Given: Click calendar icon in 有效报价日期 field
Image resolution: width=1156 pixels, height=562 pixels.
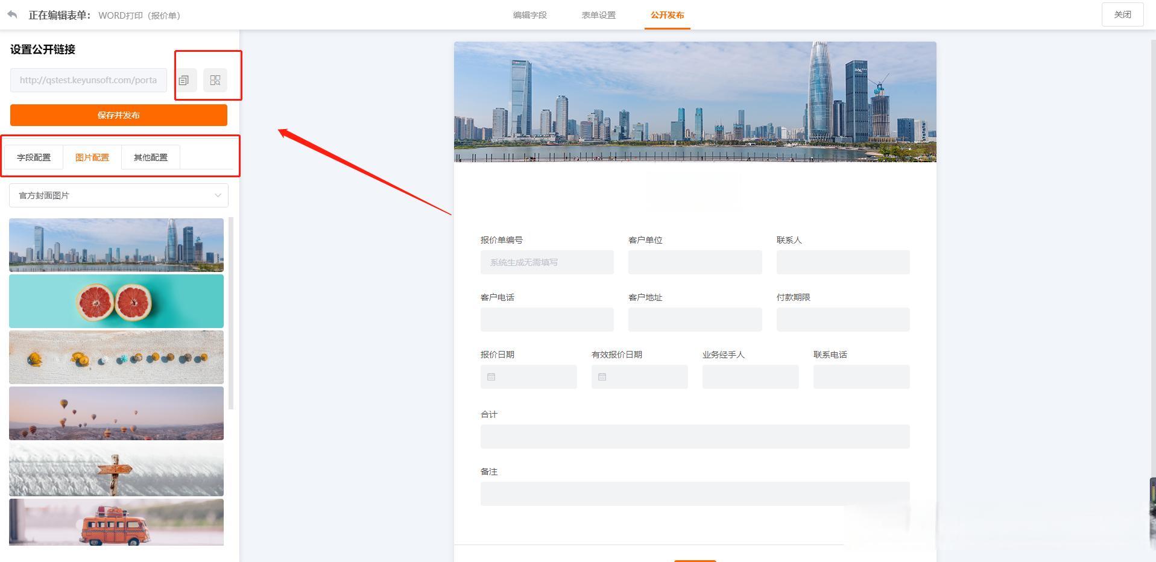Looking at the screenshot, I should click(602, 377).
